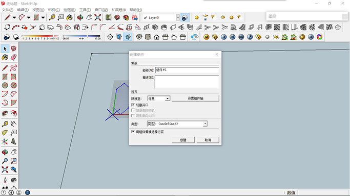The image size is (350, 196).
Task: Toggle Replace selection with component checkbox
Action: click(x=133, y=132)
